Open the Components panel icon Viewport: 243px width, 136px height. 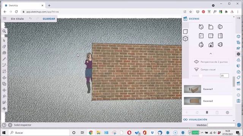point(238,60)
